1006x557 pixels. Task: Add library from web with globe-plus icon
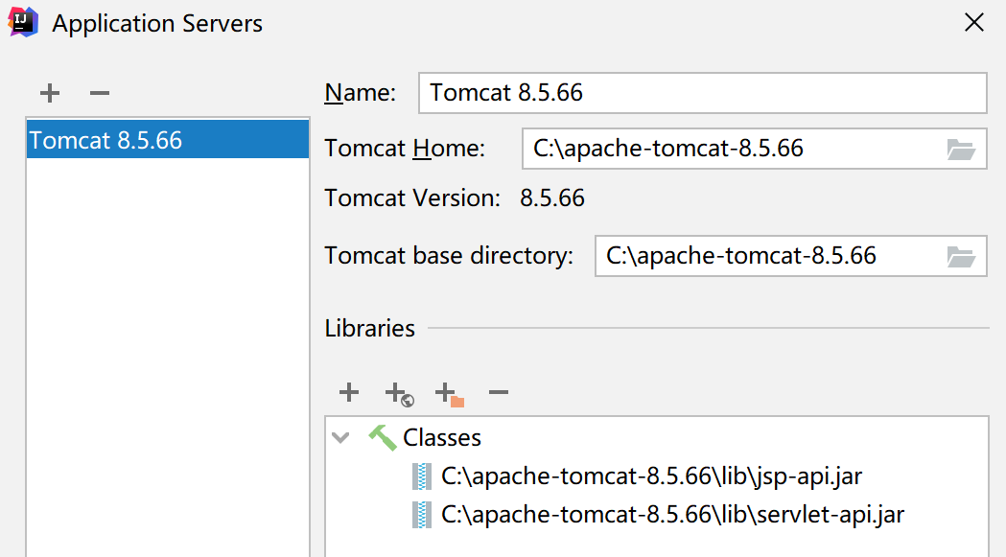[x=398, y=393]
